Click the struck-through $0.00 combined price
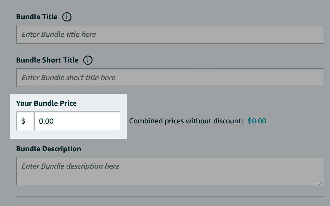The height and width of the screenshot is (206, 330). pyautogui.click(x=257, y=121)
